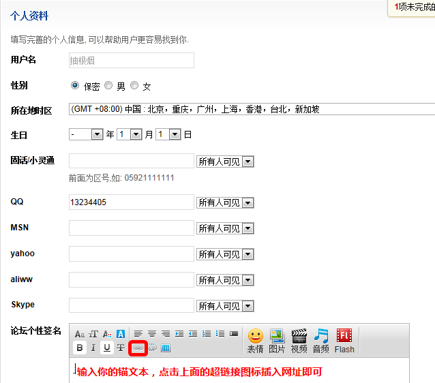Insert a picture with the 图片 icon
435x383 pixels.
[277, 340]
